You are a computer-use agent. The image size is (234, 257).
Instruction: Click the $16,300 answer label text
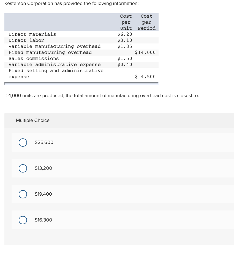[x=43, y=220]
